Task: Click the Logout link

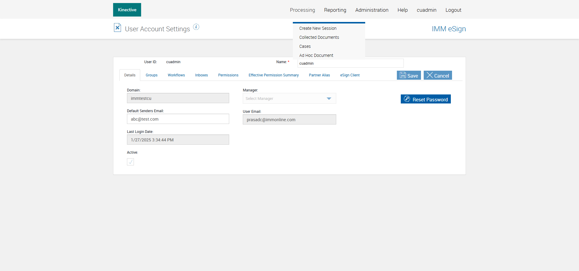Action: (453, 10)
